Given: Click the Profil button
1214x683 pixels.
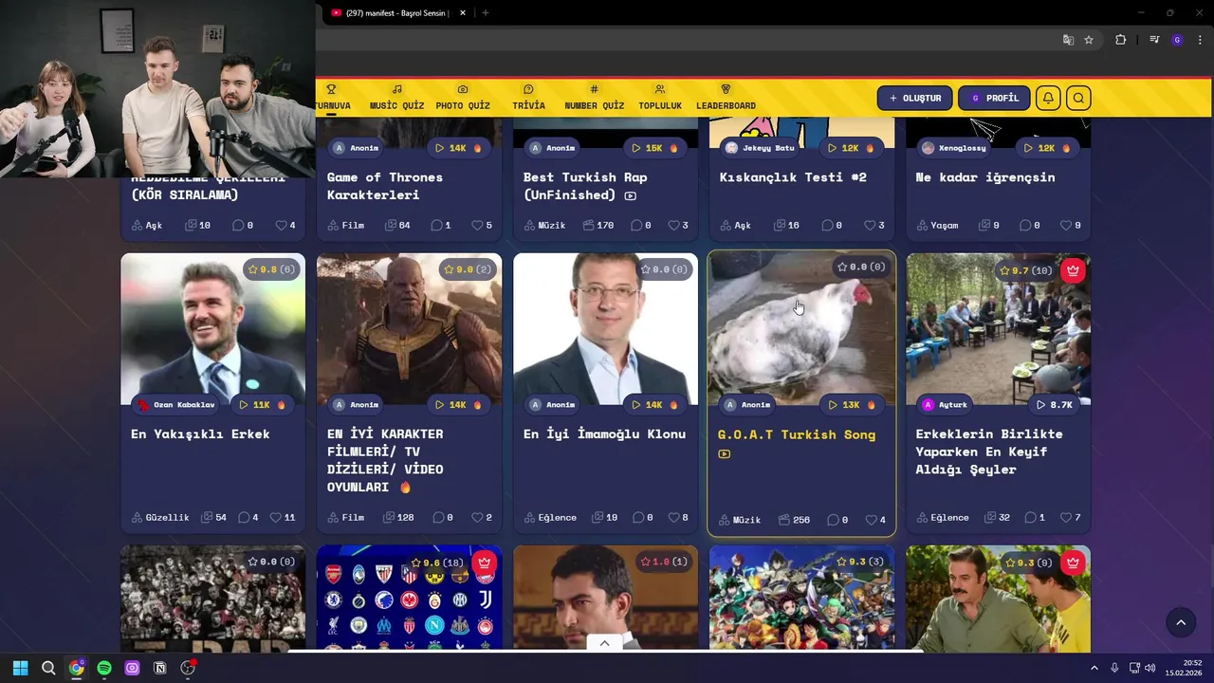Looking at the screenshot, I should point(994,98).
